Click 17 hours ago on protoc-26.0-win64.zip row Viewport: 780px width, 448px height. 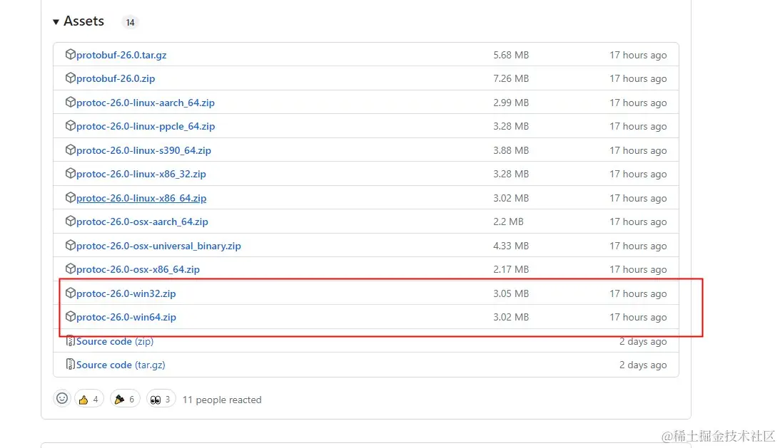pyautogui.click(x=638, y=317)
